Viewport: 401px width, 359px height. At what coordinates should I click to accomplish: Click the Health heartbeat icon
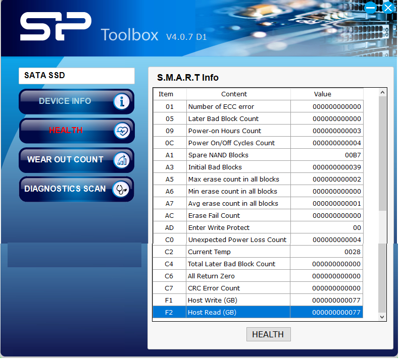click(x=122, y=131)
